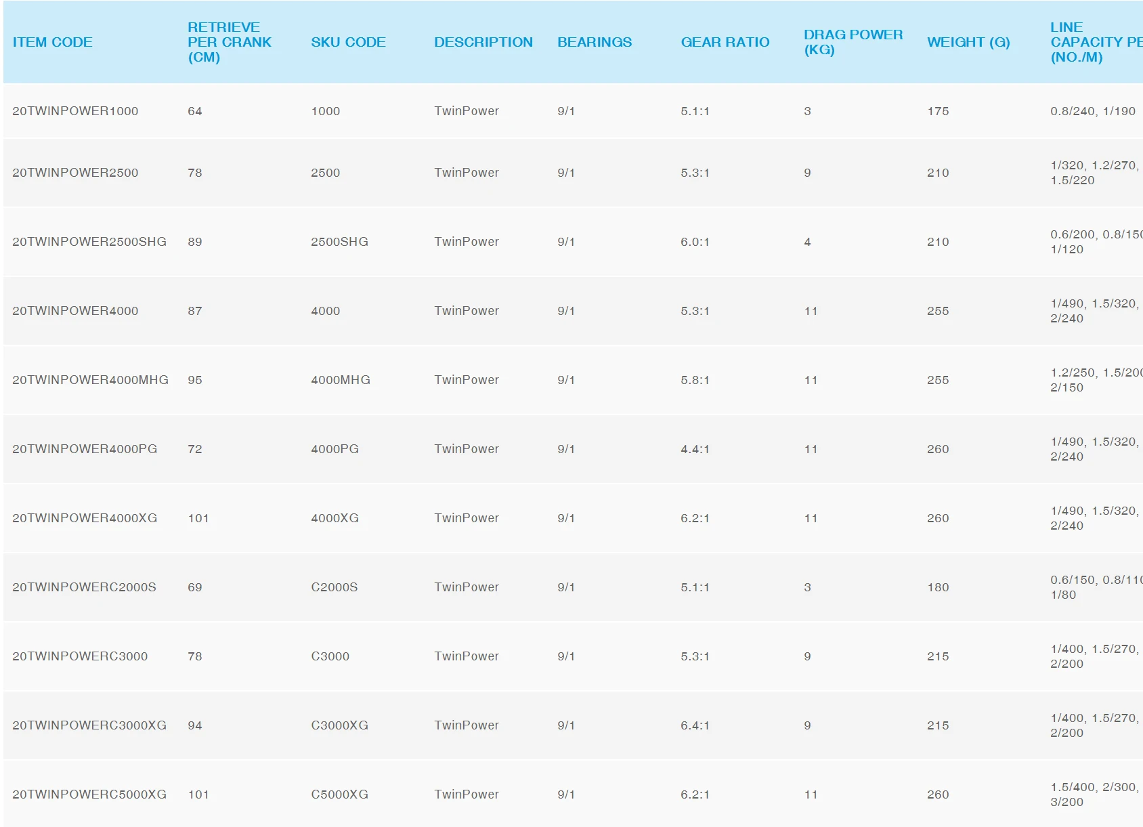The width and height of the screenshot is (1143, 827).
Task: Click item code 20TWINPOWERC2000S
Action: click(84, 587)
